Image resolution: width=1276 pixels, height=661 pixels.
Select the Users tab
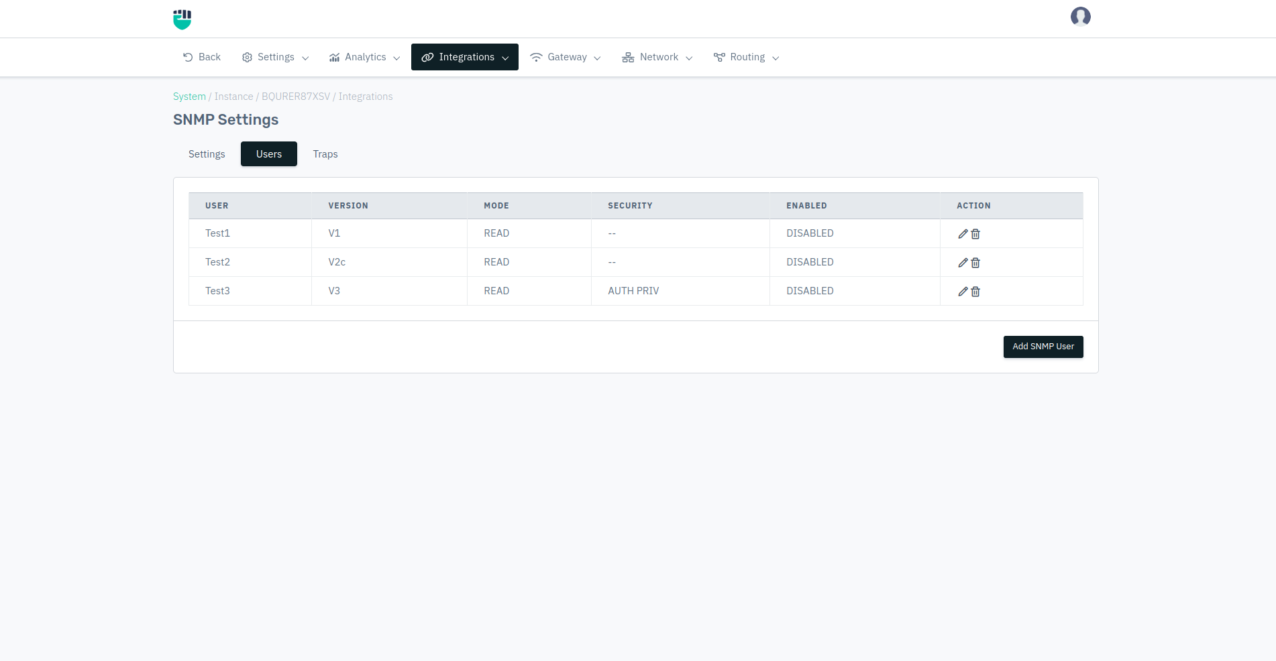(x=269, y=154)
